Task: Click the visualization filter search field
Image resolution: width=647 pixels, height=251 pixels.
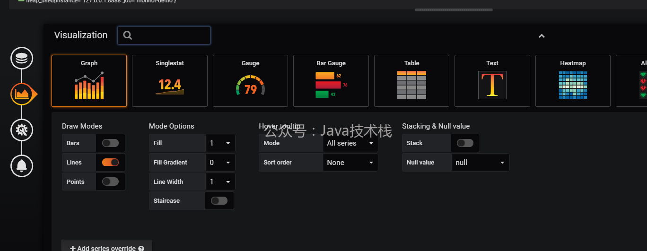Action: coord(164,35)
